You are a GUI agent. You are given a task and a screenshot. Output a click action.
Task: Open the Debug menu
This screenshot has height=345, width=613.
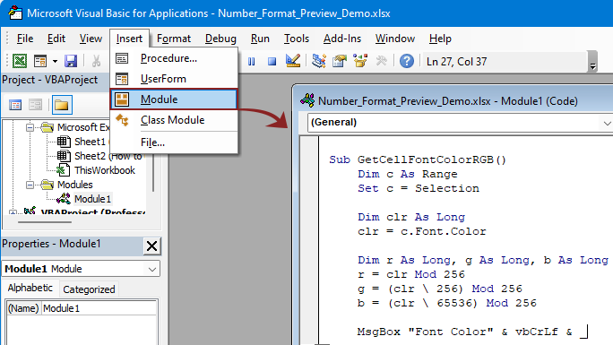pos(220,39)
